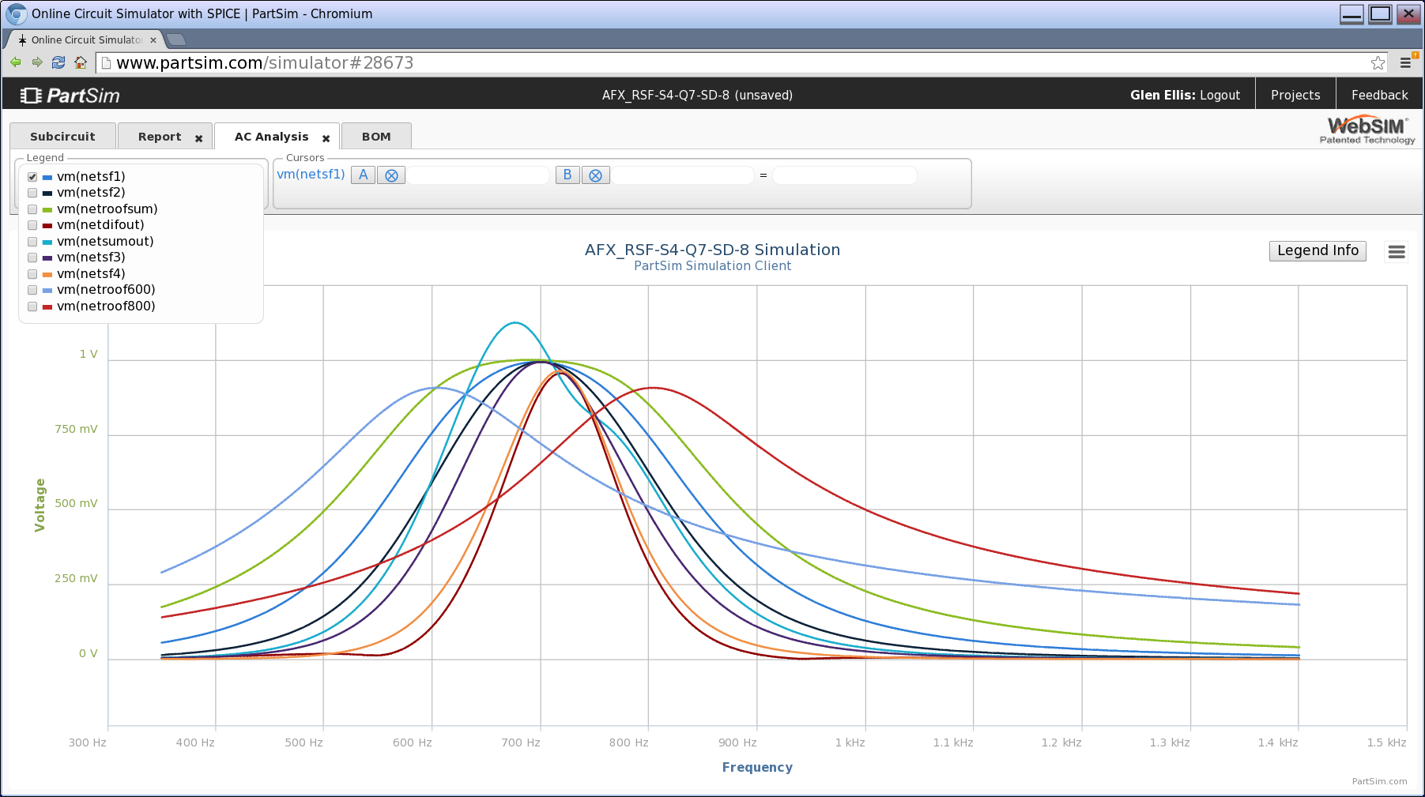1425x797 pixels.
Task: Click the browser home icon
Action: point(80,62)
